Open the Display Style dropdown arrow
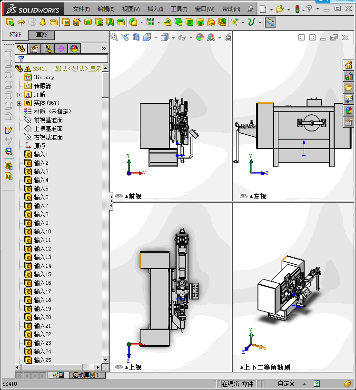356x390 pixels. click(173, 38)
